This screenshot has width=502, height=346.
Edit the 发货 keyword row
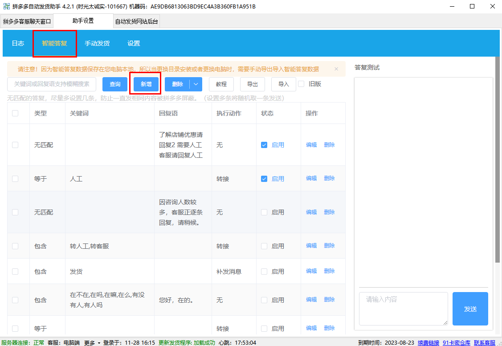311,271
